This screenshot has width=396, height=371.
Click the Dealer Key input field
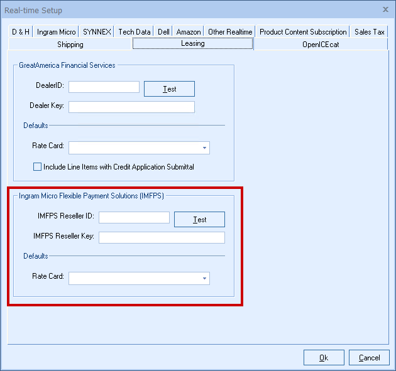[x=131, y=107]
